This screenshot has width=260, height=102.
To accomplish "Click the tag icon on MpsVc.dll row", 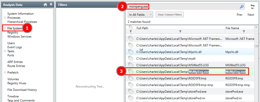I will point(131,52).
